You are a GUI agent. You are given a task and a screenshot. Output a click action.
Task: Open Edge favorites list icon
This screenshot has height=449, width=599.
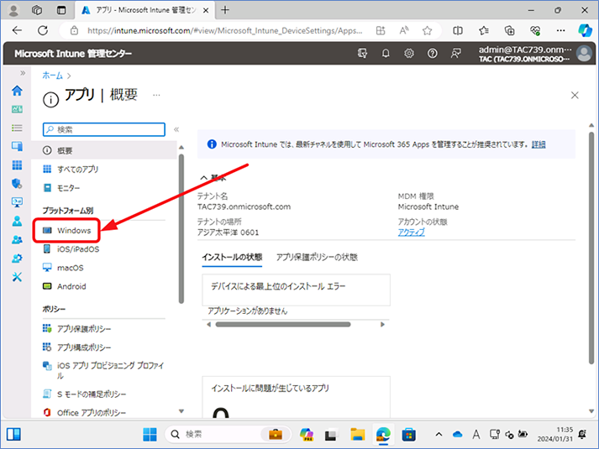(x=484, y=30)
